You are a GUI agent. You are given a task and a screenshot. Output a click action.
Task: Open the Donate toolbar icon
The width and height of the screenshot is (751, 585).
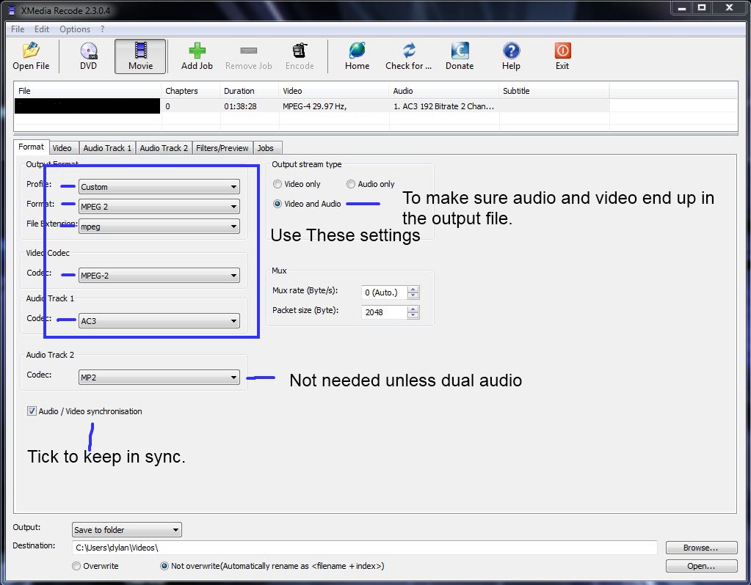[x=460, y=51]
